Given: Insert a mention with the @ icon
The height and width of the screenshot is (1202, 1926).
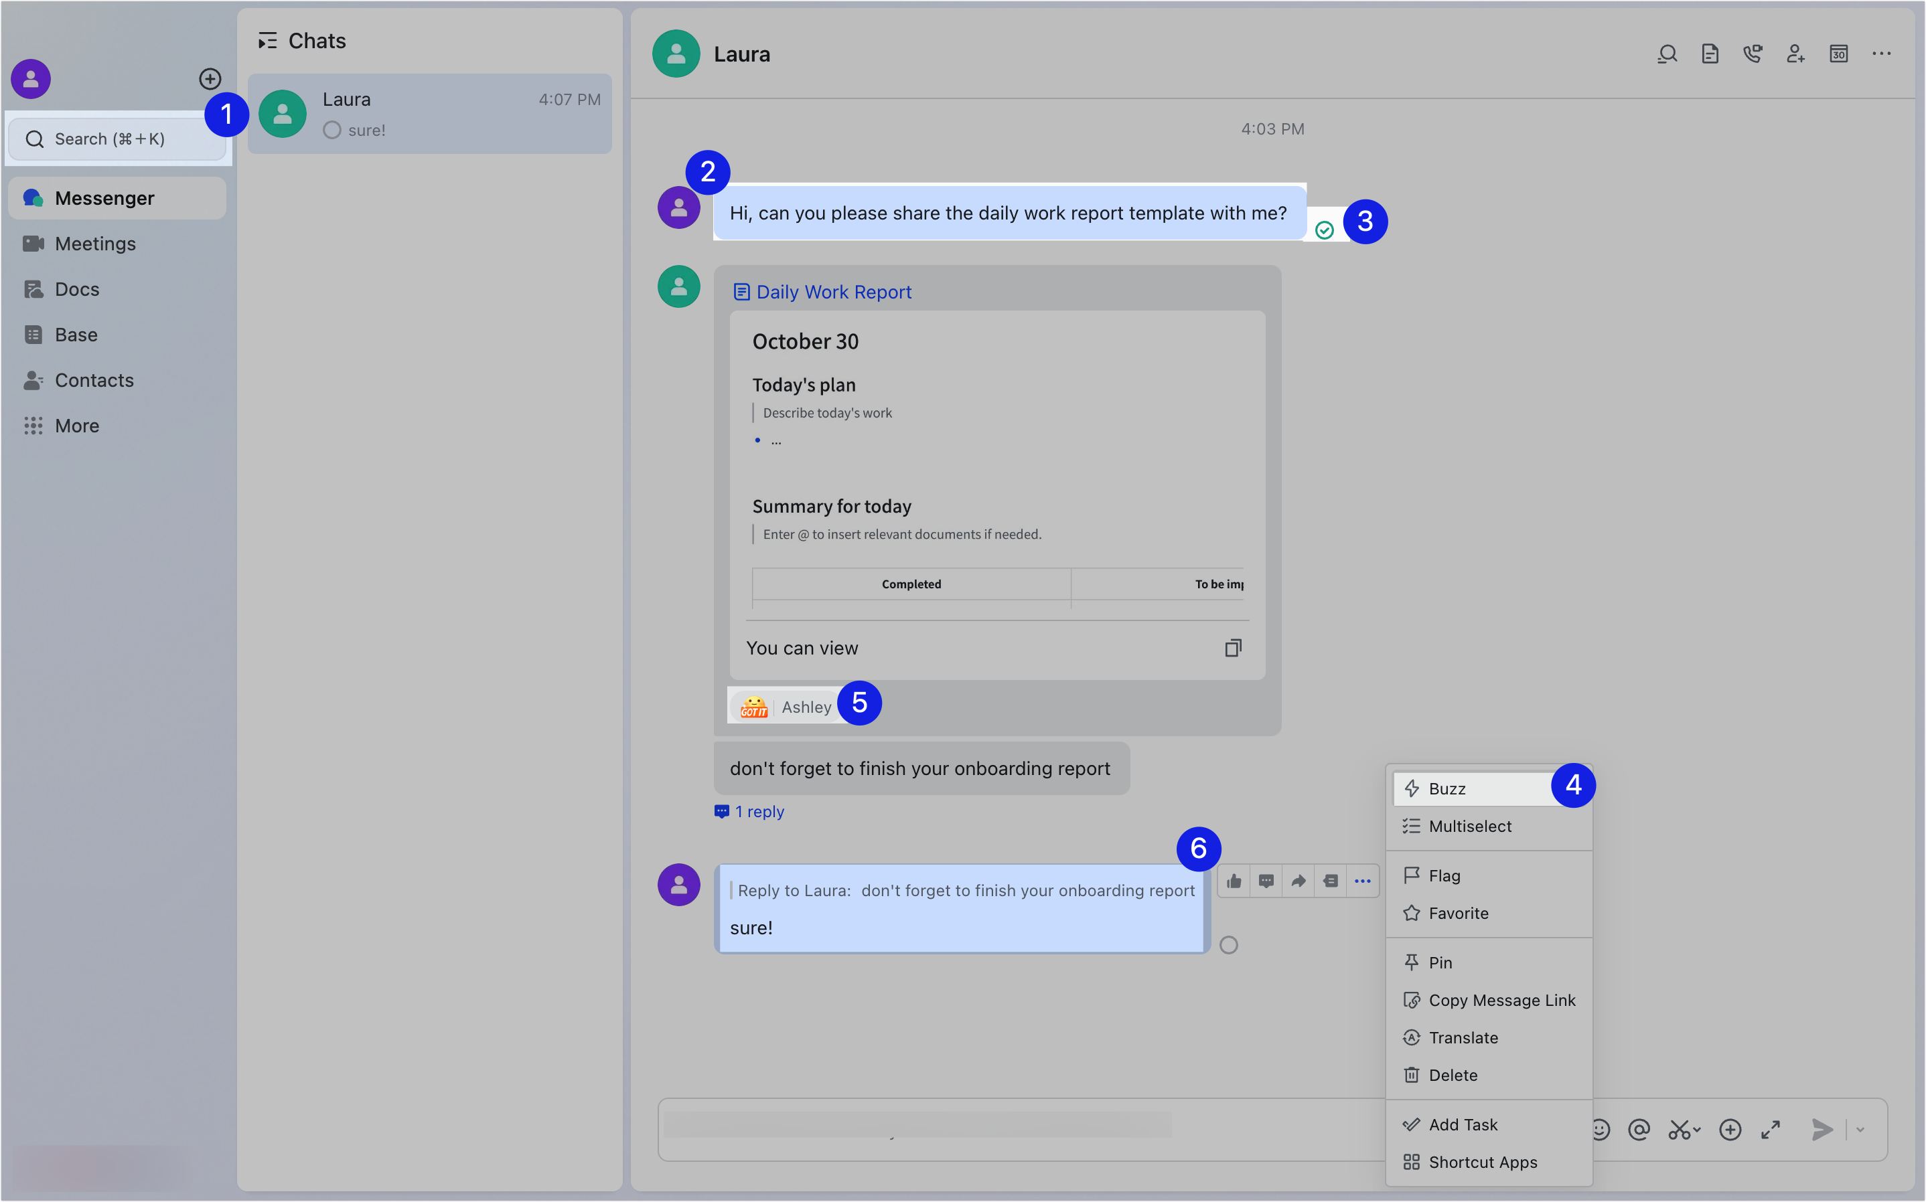Looking at the screenshot, I should (x=1640, y=1129).
